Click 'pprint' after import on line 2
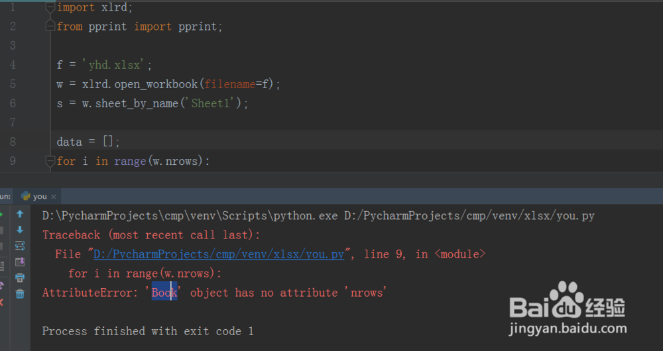 tap(198, 26)
